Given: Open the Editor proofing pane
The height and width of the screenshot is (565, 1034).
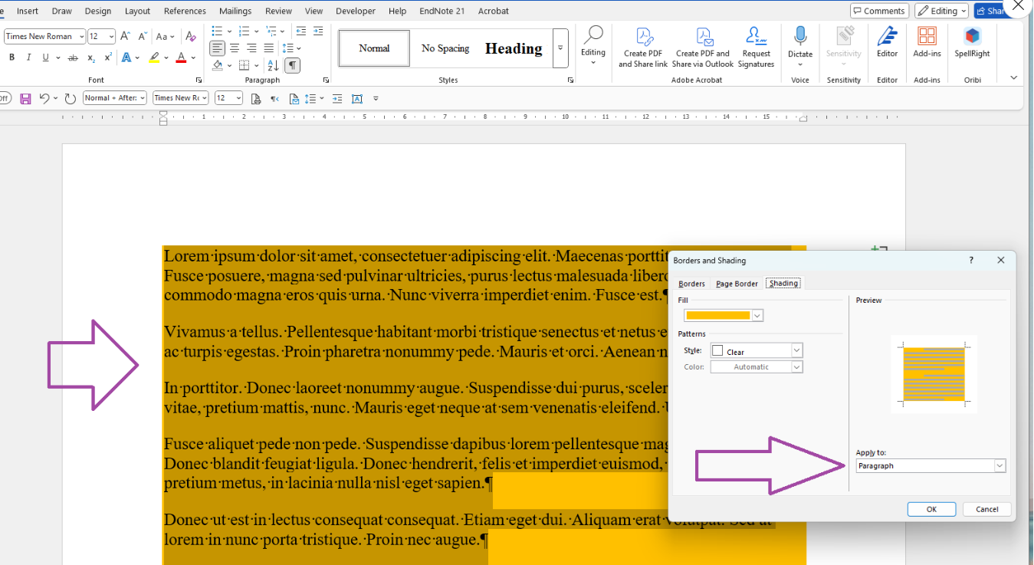Looking at the screenshot, I should point(887,41).
